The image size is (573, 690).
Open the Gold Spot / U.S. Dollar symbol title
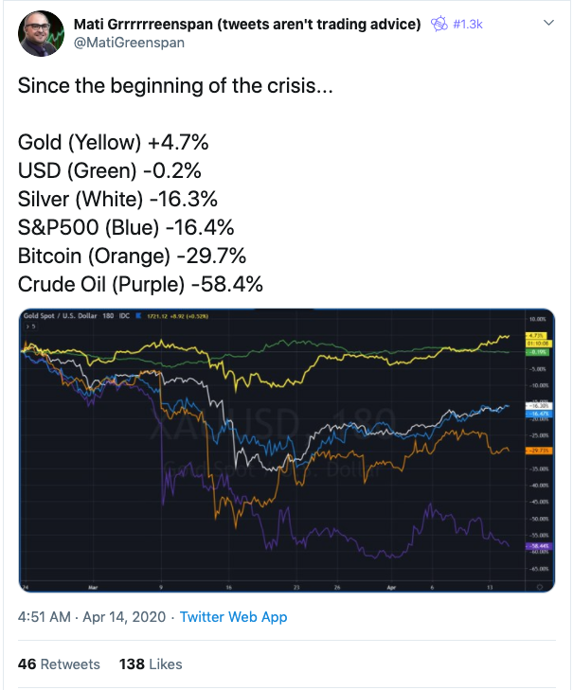pyautogui.click(x=60, y=315)
